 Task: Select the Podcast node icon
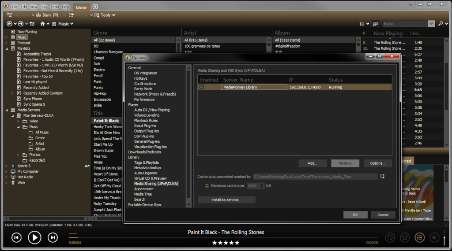(13, 43)
